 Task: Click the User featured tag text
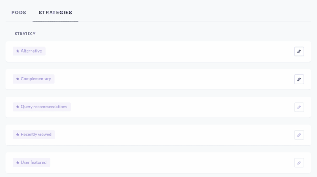[x=34, y=162]
